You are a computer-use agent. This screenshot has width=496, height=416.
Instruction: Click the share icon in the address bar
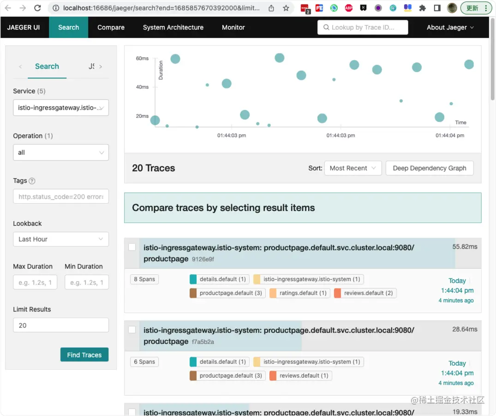tap(271, 8)
